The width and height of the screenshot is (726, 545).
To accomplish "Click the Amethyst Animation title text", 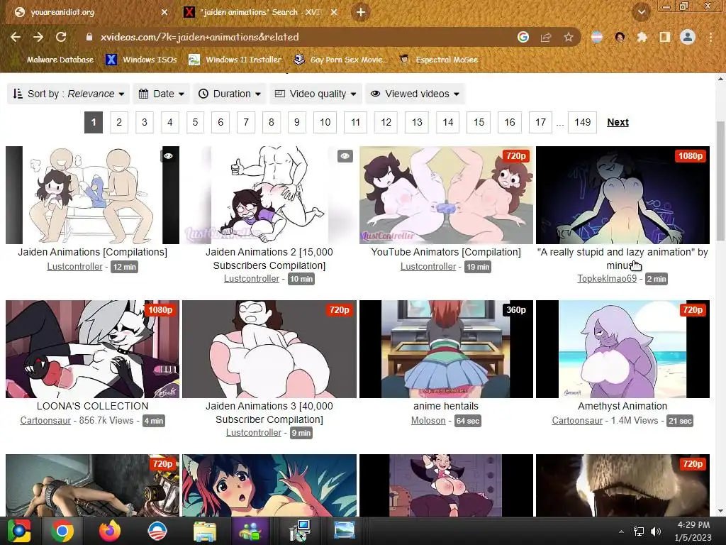I will pyautogui.click(x=622, y=406).
